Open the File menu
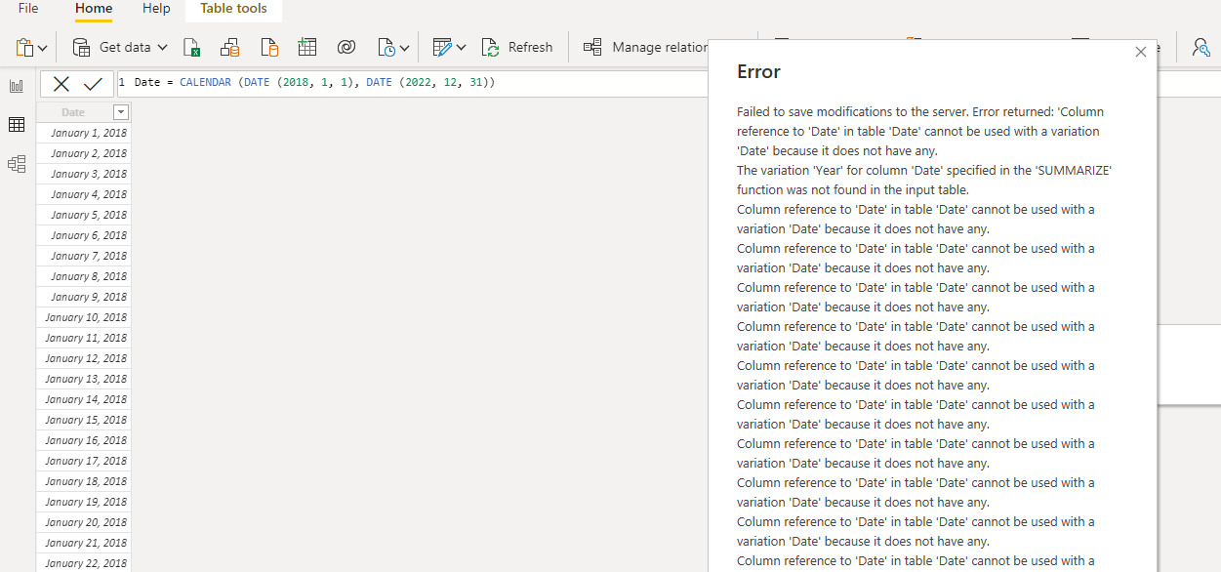 [x=28, y=9]
